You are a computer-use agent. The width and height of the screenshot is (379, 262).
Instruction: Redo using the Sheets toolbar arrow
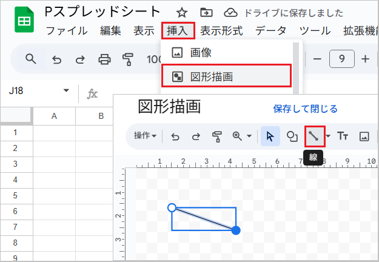[80, 59]
